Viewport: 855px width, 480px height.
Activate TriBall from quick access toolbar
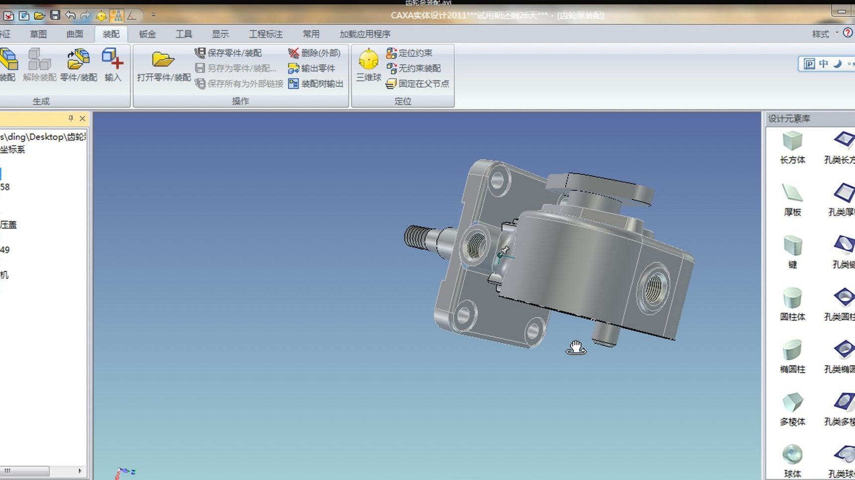(101, 16)
